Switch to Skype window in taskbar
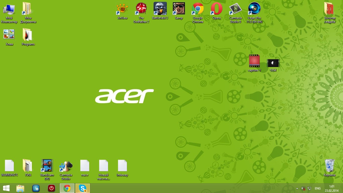343x193 pixels. point(83,188)
